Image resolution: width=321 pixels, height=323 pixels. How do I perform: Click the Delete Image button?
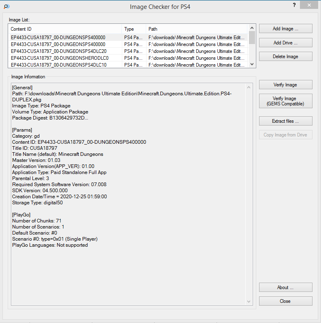point(285,57)
